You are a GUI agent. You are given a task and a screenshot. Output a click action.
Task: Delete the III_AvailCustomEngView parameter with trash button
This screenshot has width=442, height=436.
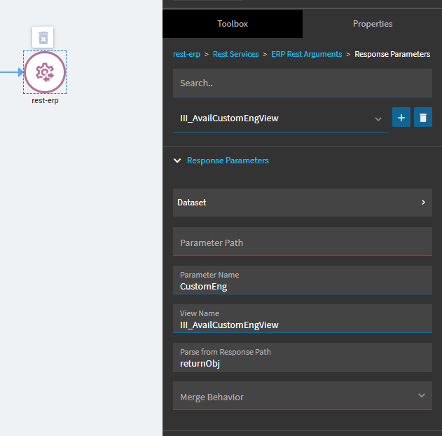[423, 117]
